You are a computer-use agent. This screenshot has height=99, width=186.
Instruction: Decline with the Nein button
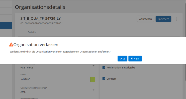pos(135,59)
